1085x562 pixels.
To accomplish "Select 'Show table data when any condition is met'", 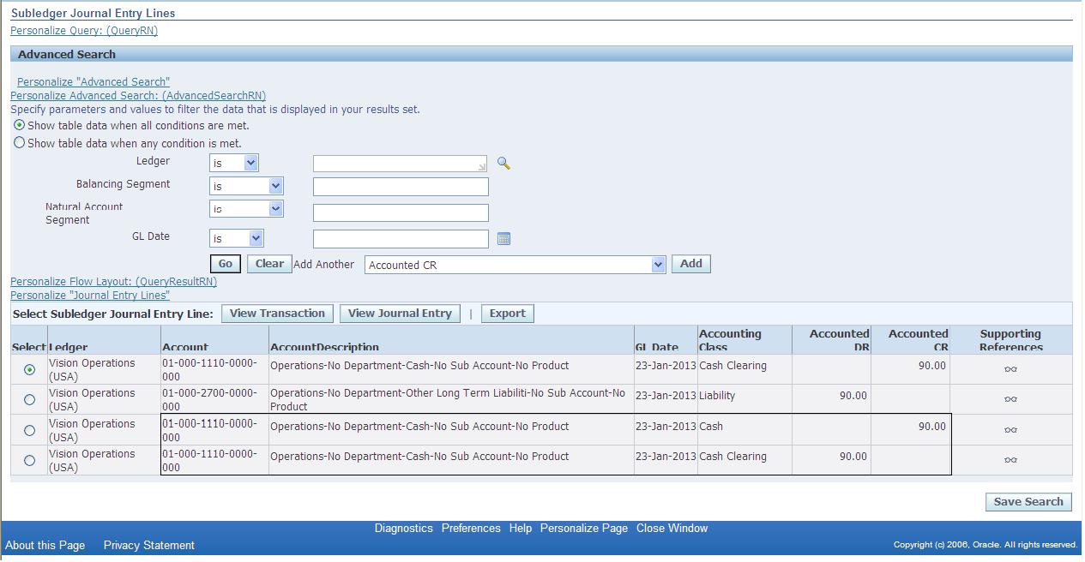I will click(19, 141).
